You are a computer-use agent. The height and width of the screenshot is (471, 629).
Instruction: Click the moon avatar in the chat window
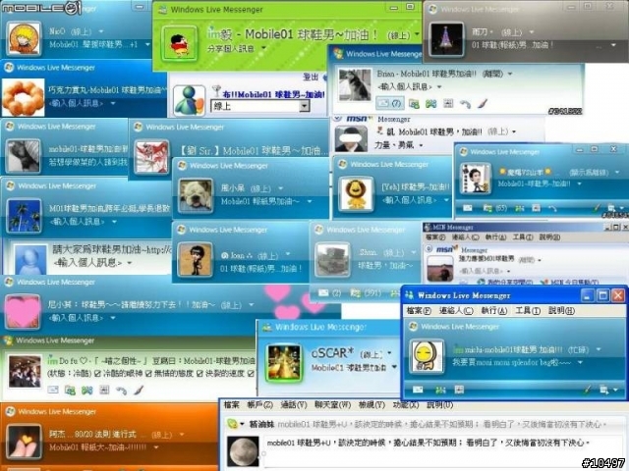pyautogui.click(x=243, y=451)
